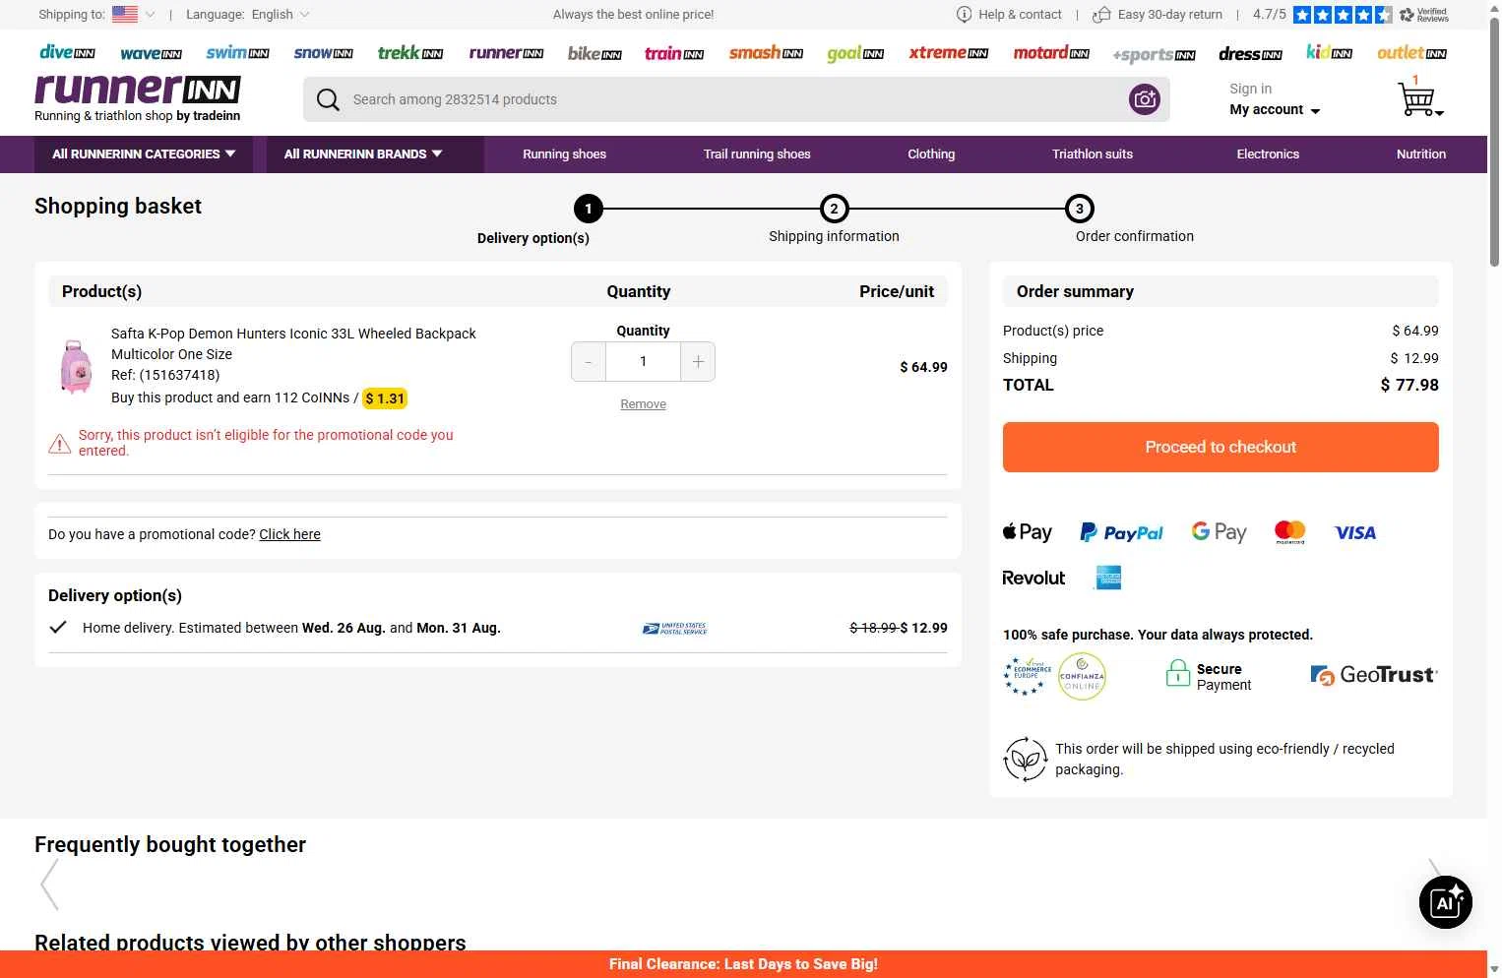
Task: Go to Running shoes category
Action: point(564,154)
